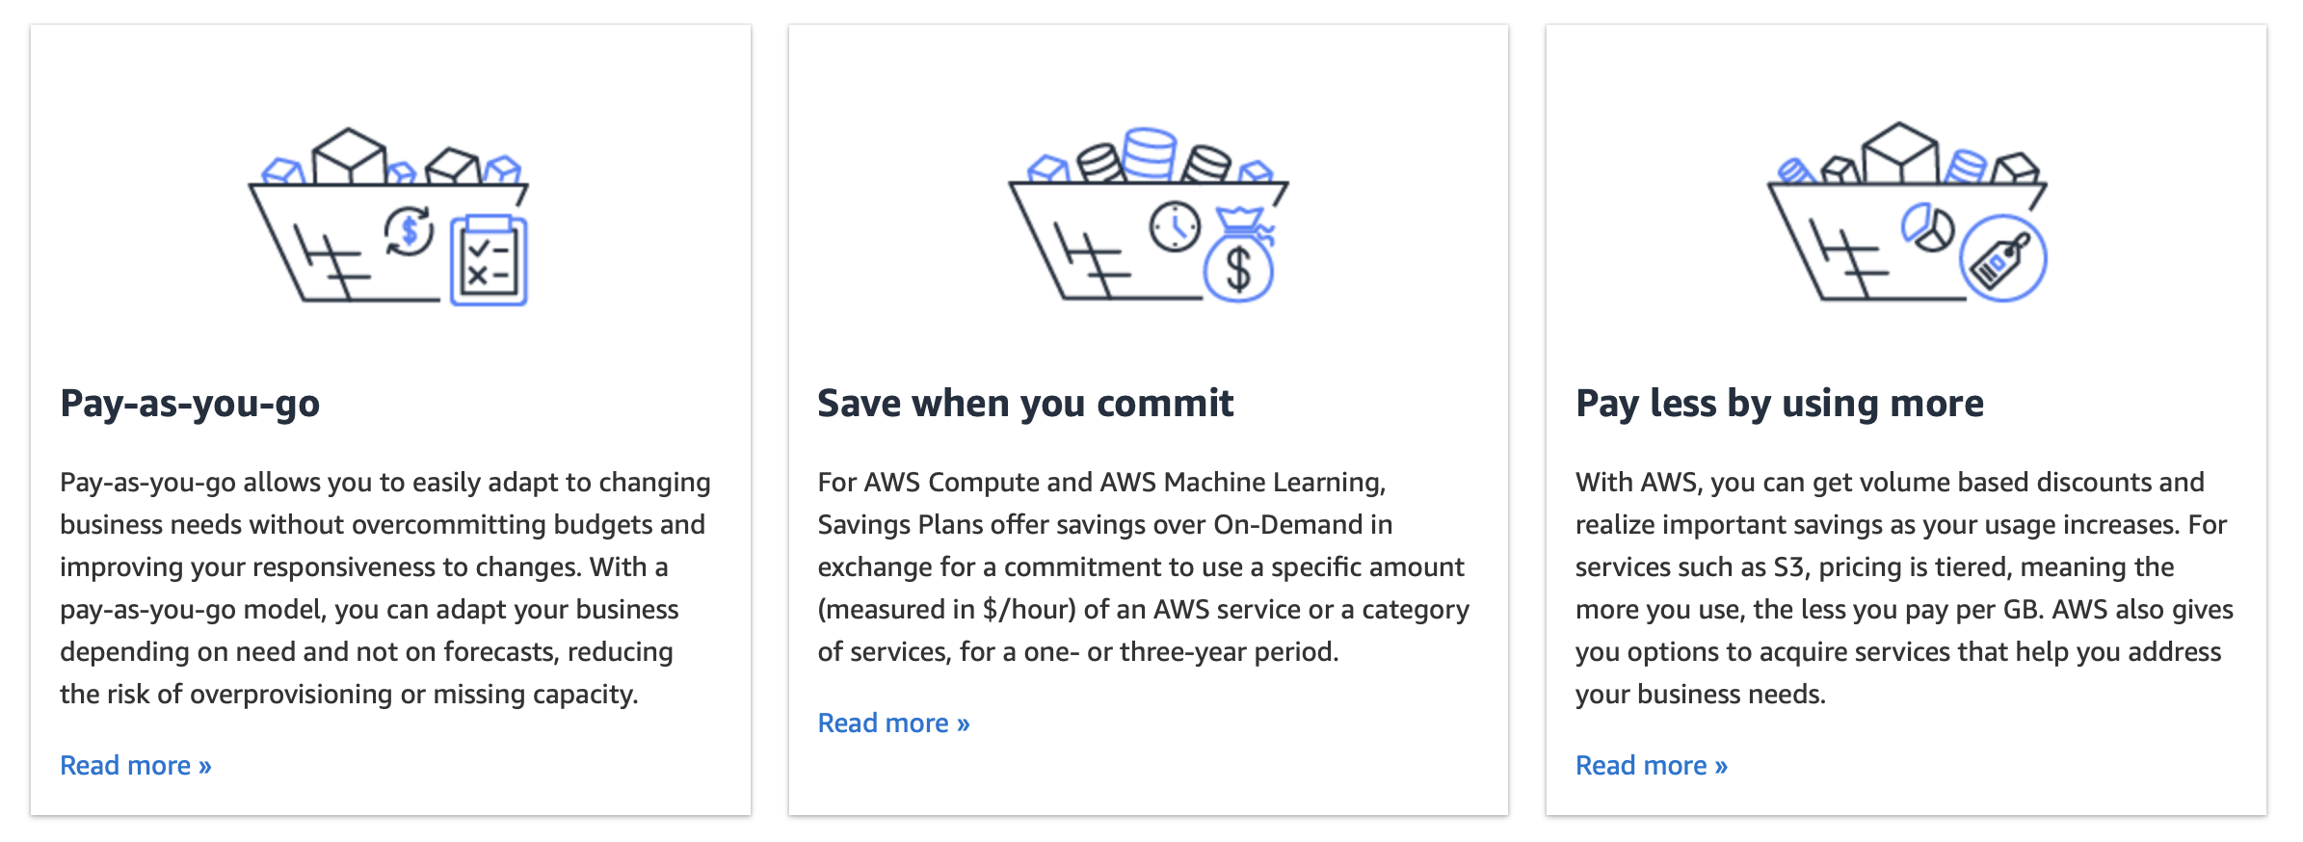
Task: Click the chevron arrows after rightmost Read more link
Action: (1724, 765)
